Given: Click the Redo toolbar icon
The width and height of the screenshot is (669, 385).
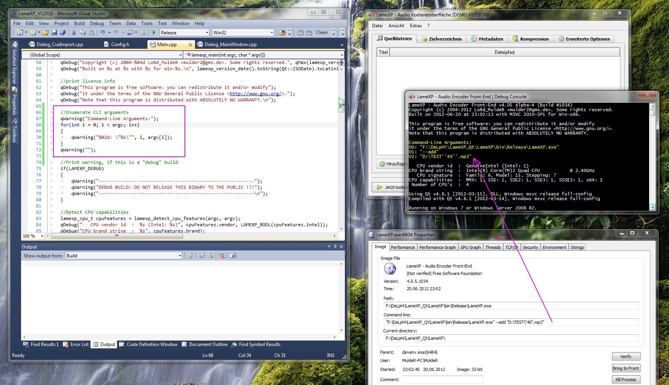Looking at the screenshot, I should pos(116,32).
